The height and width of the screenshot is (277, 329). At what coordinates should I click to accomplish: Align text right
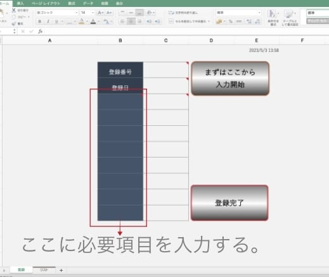point(139,22)
